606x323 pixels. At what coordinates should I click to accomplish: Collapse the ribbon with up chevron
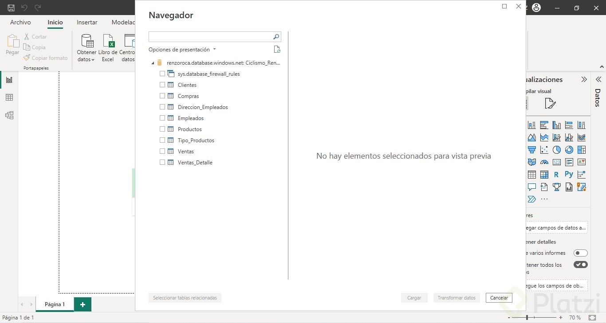(x=602, y=67)
